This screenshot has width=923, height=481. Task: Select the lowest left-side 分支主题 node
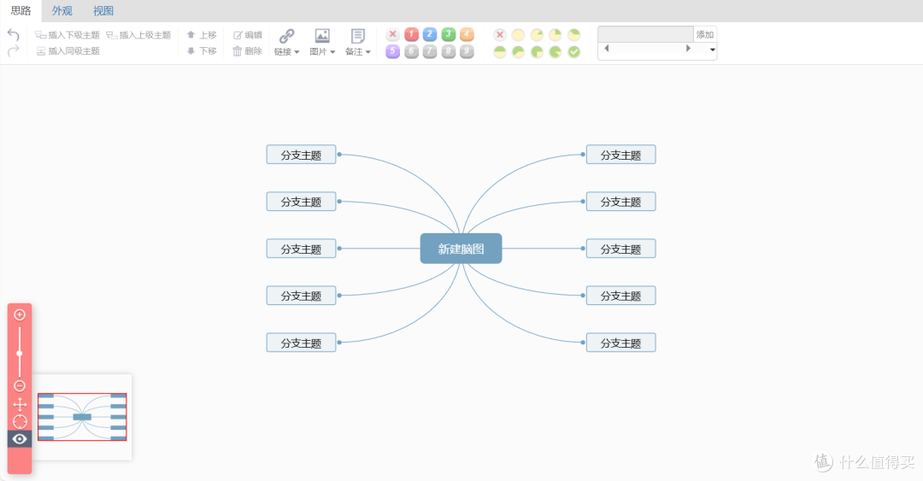(x=301, y=343)
